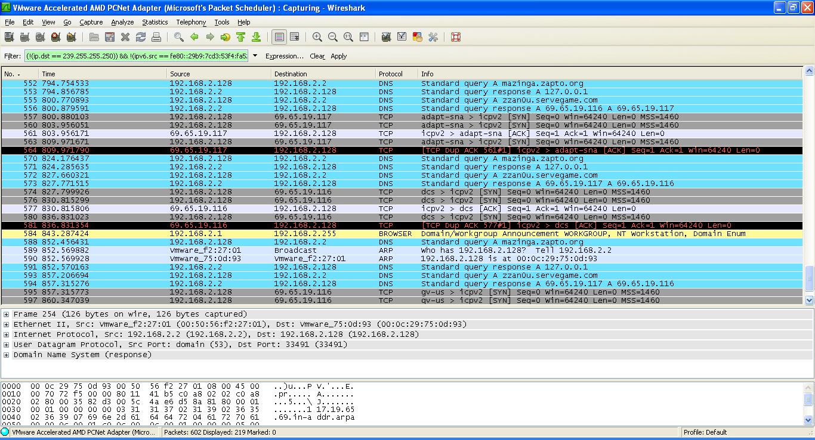815x440 pixels.
Task: Clear the display filter
Action: 317,56
